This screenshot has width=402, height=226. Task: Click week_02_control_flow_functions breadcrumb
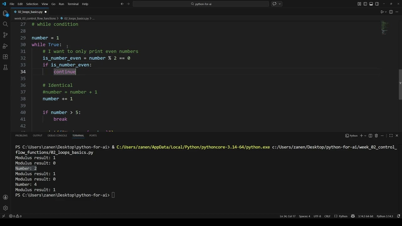click(35, 19)
